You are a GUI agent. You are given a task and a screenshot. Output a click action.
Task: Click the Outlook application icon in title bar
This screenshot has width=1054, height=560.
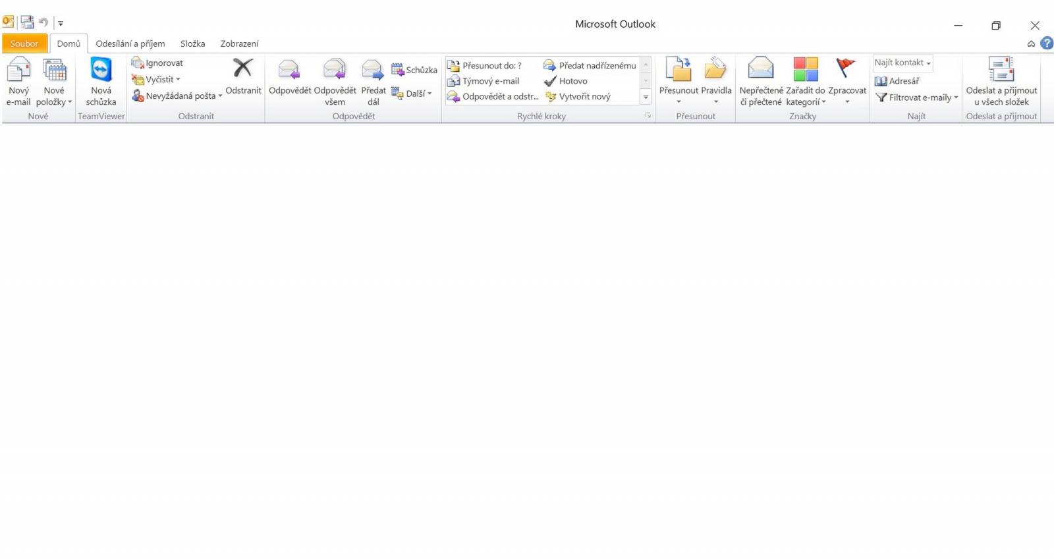point(8,22)
